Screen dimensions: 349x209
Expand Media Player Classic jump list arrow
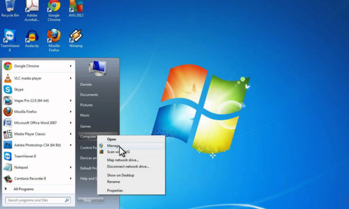click(x=71, y=134)
